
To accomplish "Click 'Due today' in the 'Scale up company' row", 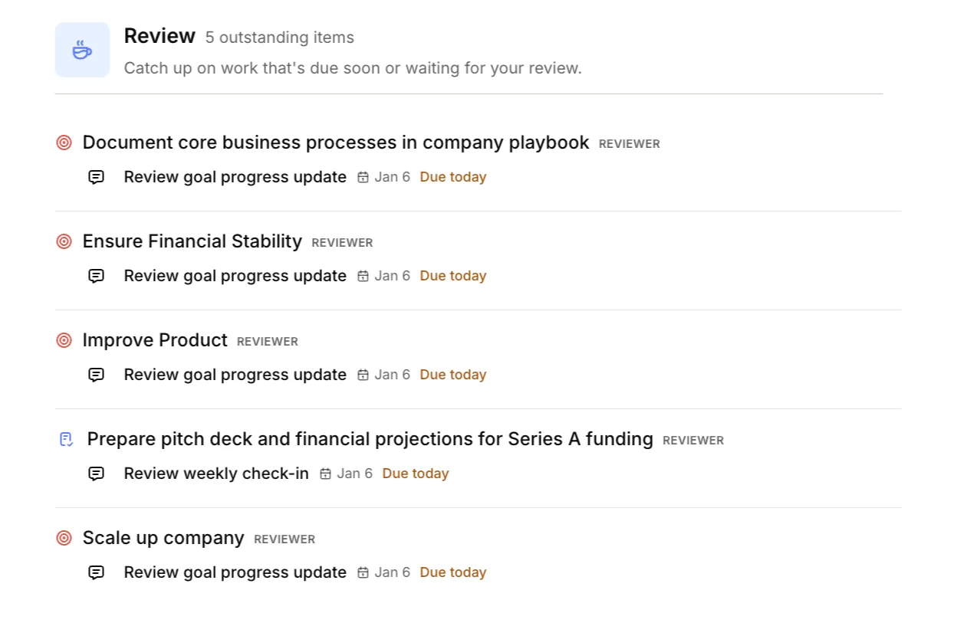I will (x=452, y=572).
